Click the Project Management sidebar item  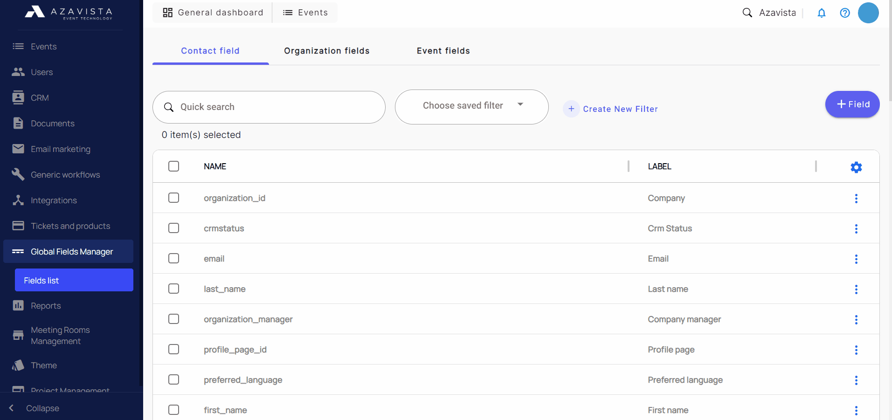(70, 389)
